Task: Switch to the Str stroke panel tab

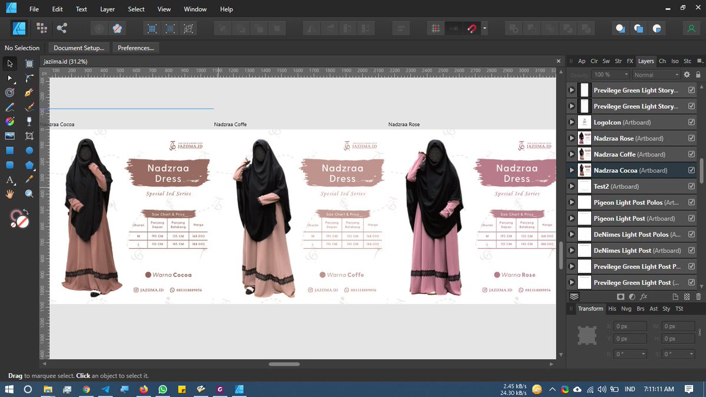Action: (618, 61)
